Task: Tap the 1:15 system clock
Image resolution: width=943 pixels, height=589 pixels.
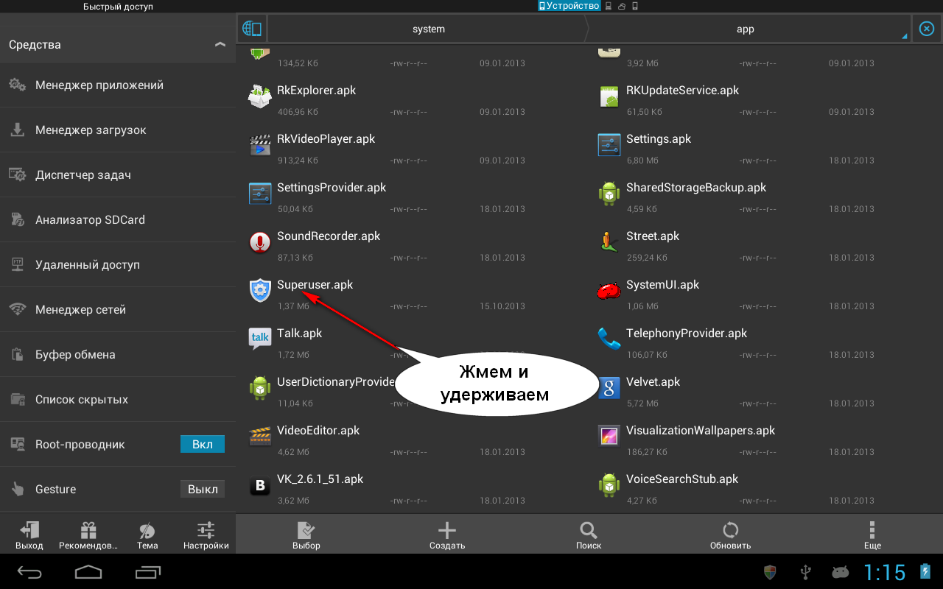Action: [884, 572]
